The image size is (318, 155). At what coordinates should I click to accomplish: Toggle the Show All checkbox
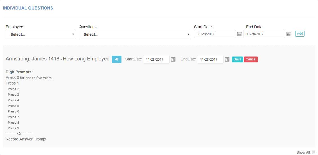[x=314, y=152]
